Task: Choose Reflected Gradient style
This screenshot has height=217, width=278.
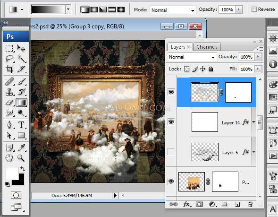Action: click(112, 9)
